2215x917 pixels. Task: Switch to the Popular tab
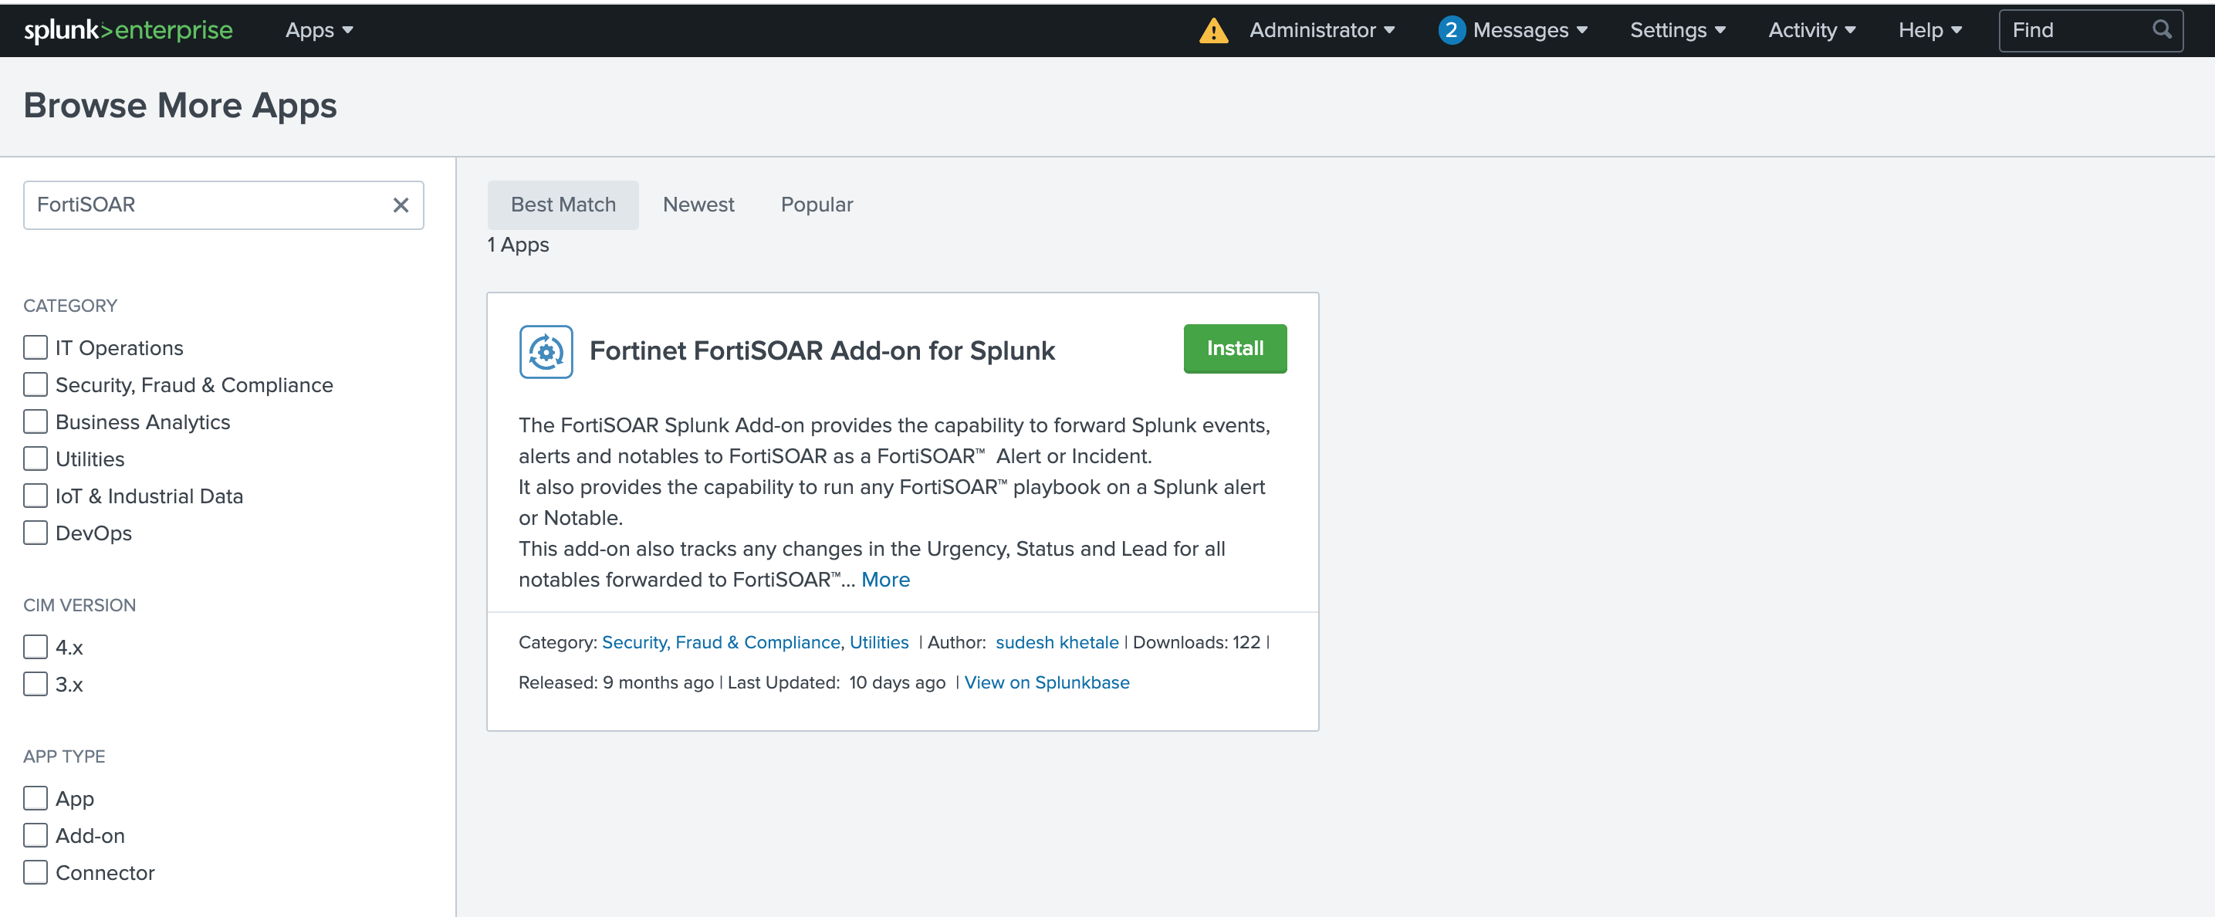click(816, 205)
